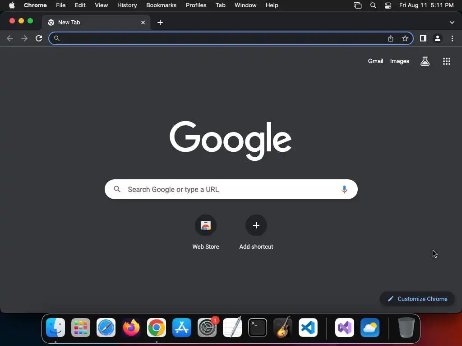Open the Google apps grid
Image resolution: width=462 pixels, height=346 pixels.
click(447, 61)
